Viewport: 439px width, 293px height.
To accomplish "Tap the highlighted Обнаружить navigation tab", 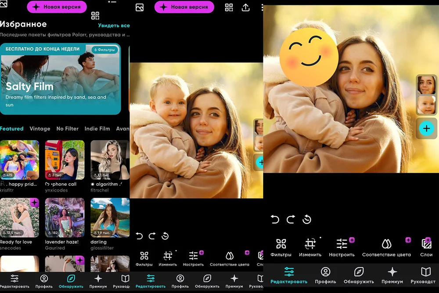I will pos(71,281).
